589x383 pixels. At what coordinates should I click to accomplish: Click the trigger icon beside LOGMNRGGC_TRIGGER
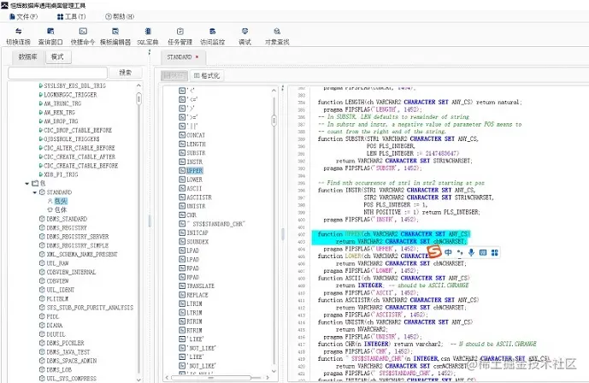(x=41, y=95)
